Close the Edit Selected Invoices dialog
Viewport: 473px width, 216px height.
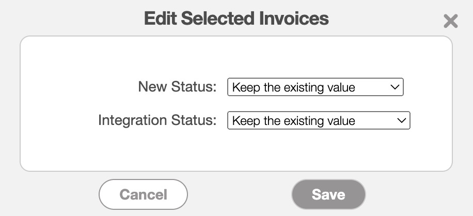pos(450,21)
